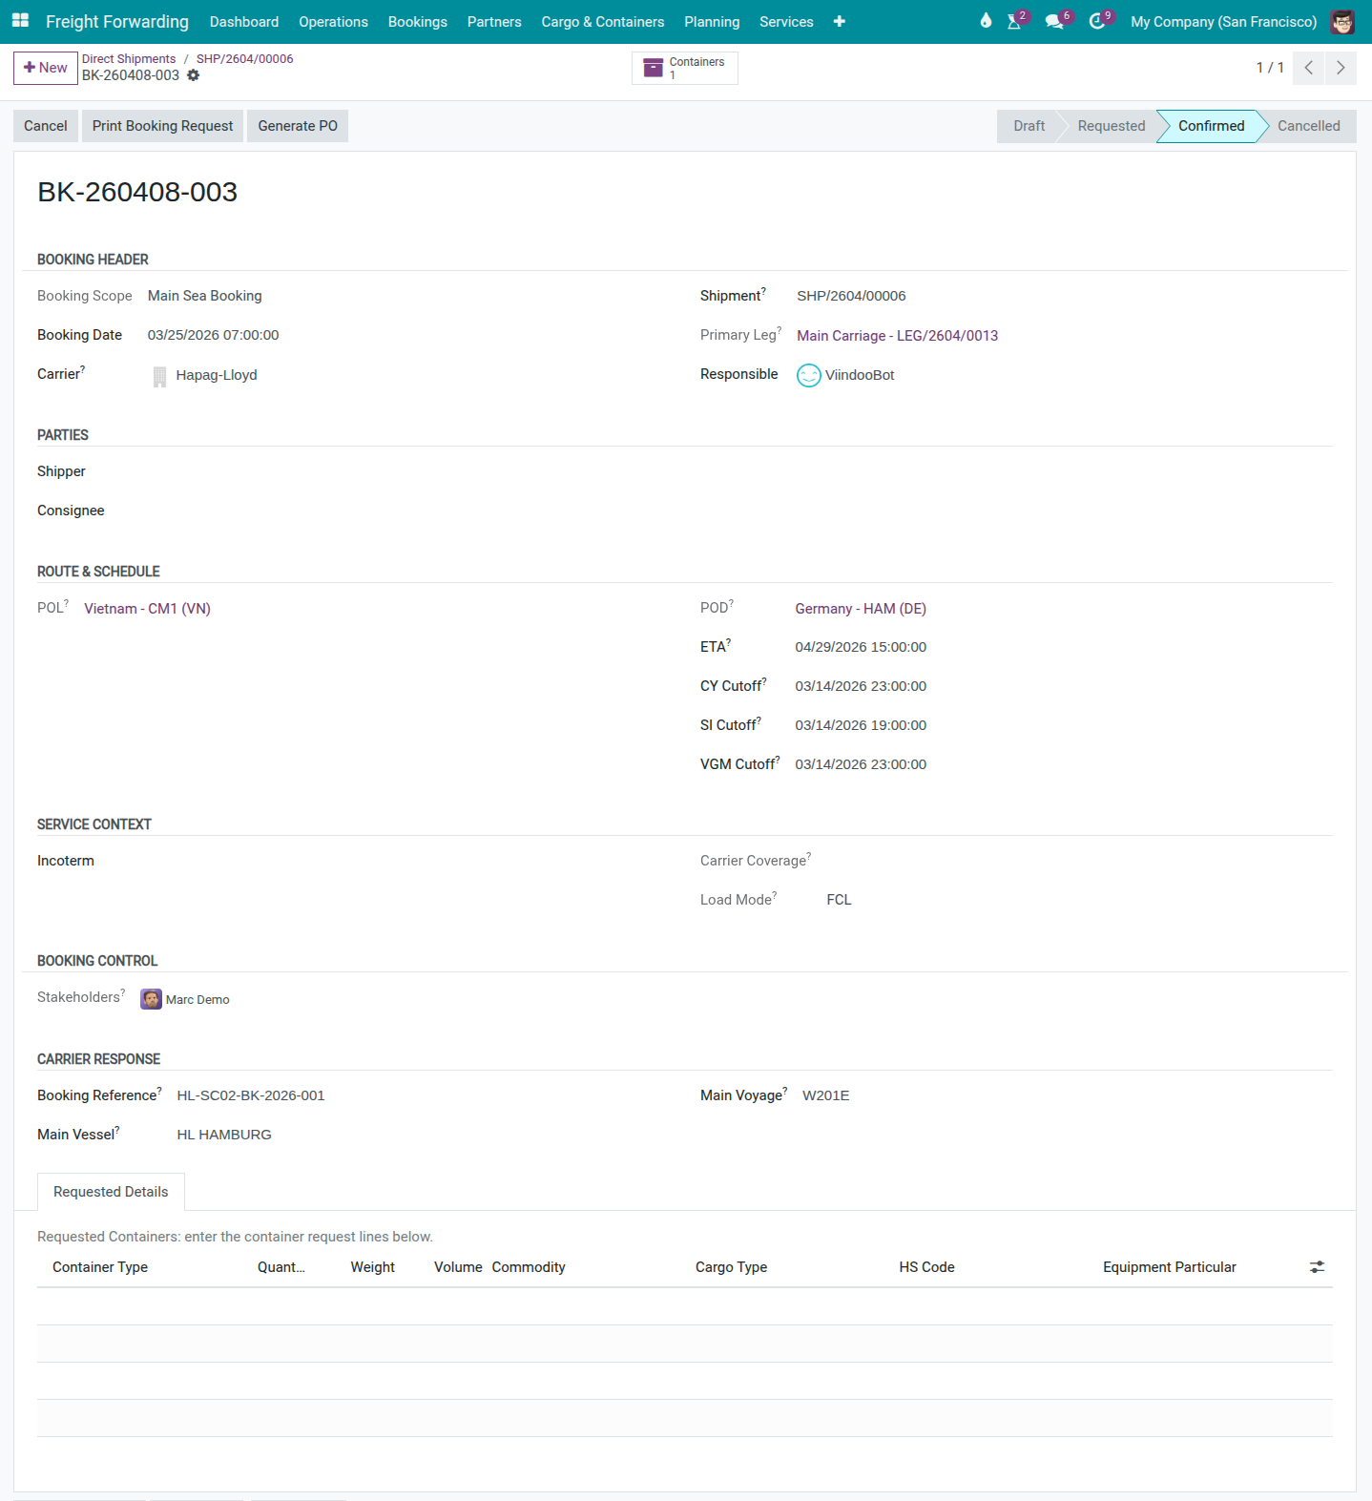Open the conversations chat bubble icon

coord(1054,21)
